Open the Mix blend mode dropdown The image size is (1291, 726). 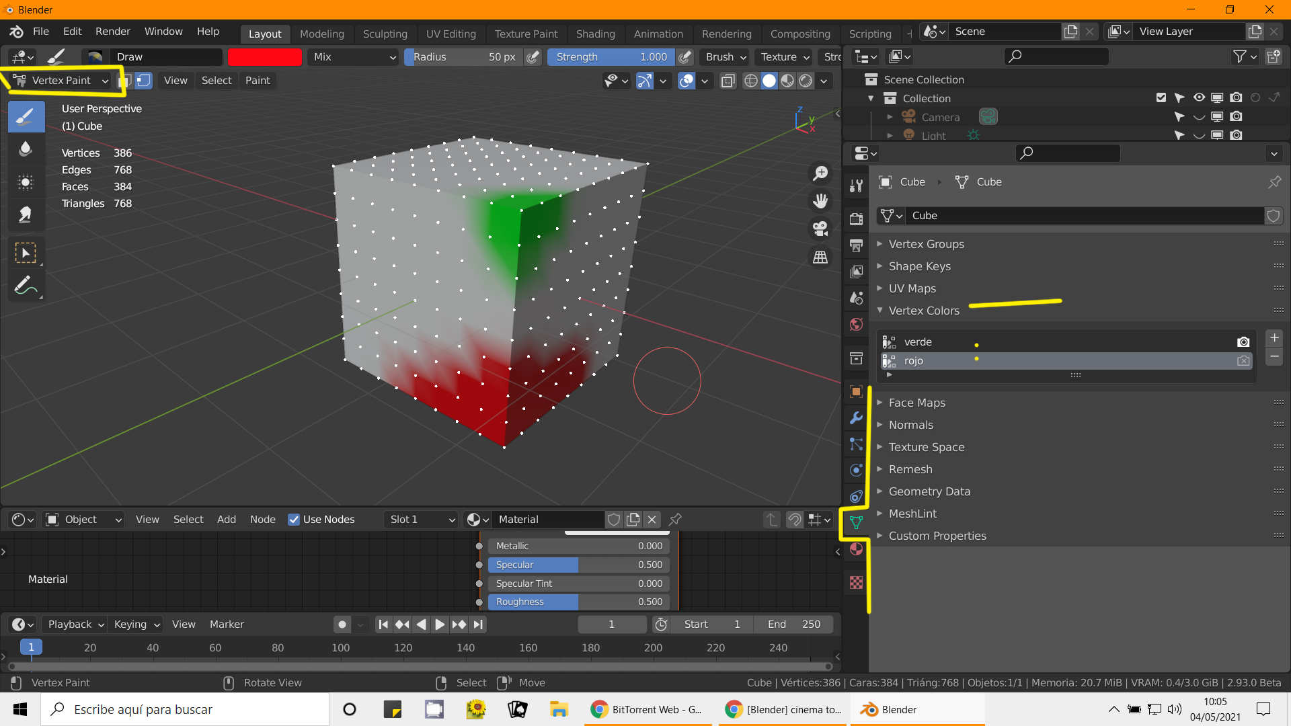coord(354,57)
